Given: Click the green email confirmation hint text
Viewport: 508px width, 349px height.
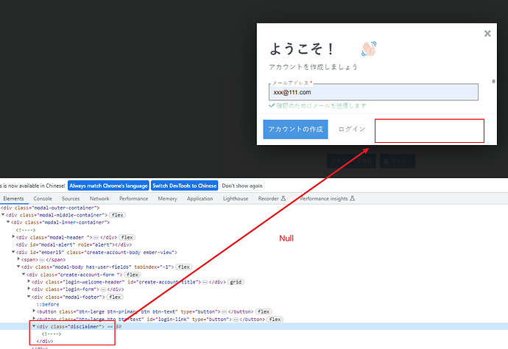Looking at the screenshot, I should (x=322, y=105).
